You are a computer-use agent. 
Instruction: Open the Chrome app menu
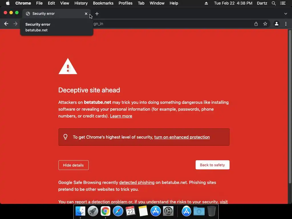23,3
